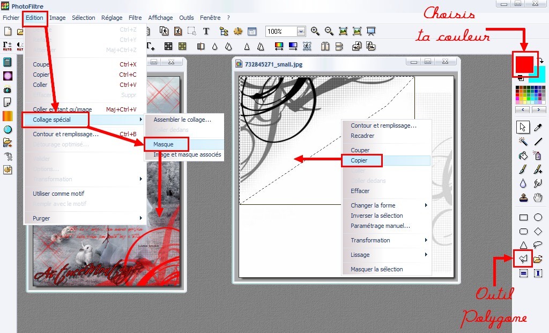
Task: Open the Affichage menu
Action: point(160,18)
